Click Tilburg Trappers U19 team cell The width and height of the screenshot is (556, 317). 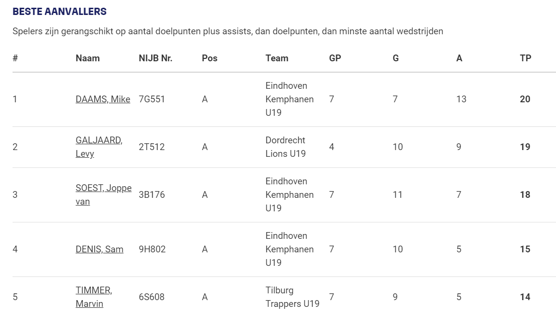click(x=292, y=297)
